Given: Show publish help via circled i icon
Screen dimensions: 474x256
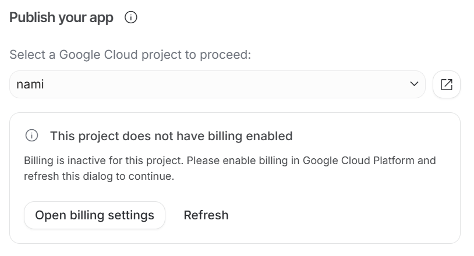Looking at the screenshot, I should (x=131, y=17).
